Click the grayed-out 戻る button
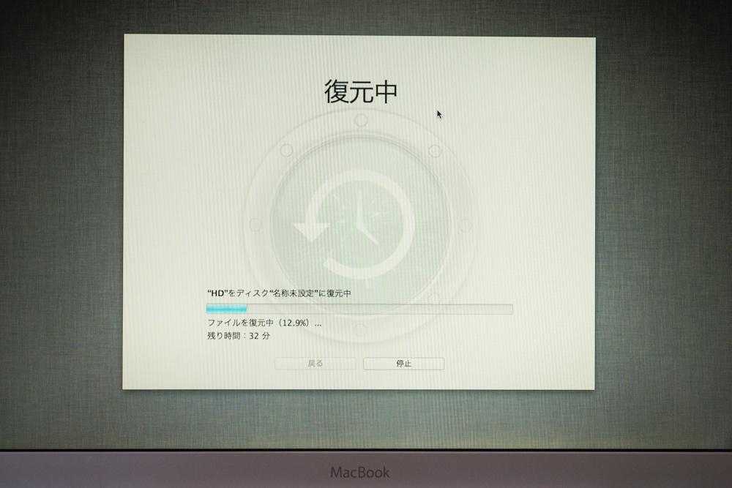This screenshot has width=732, height=488. [315, 364]
